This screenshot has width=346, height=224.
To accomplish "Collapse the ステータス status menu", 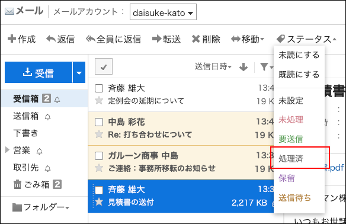I will (306, 39).
